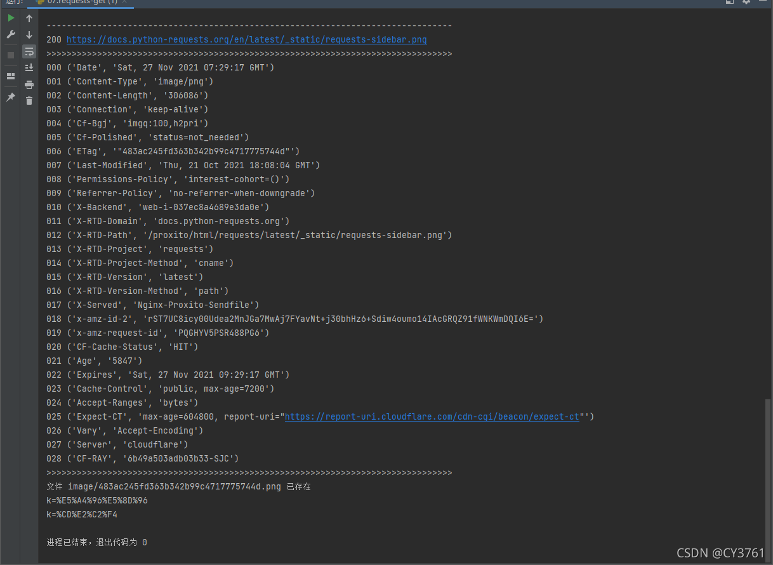Image resolution: width=773 pixels, height=565 pixels.
Task: Open run configuration via the wrench icon
Action: coord(11,34)
